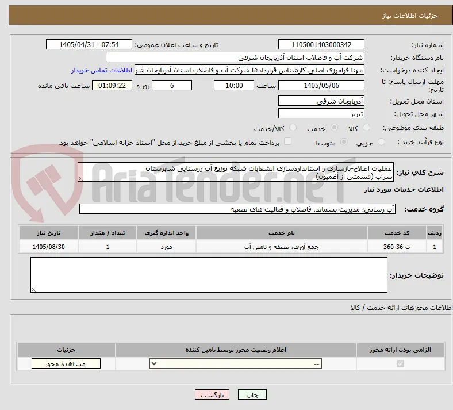Viewport: 453px width, 410px height.
Task: Open the اطلاعات تماس خریدار link
Action: (x=102, y=70)
